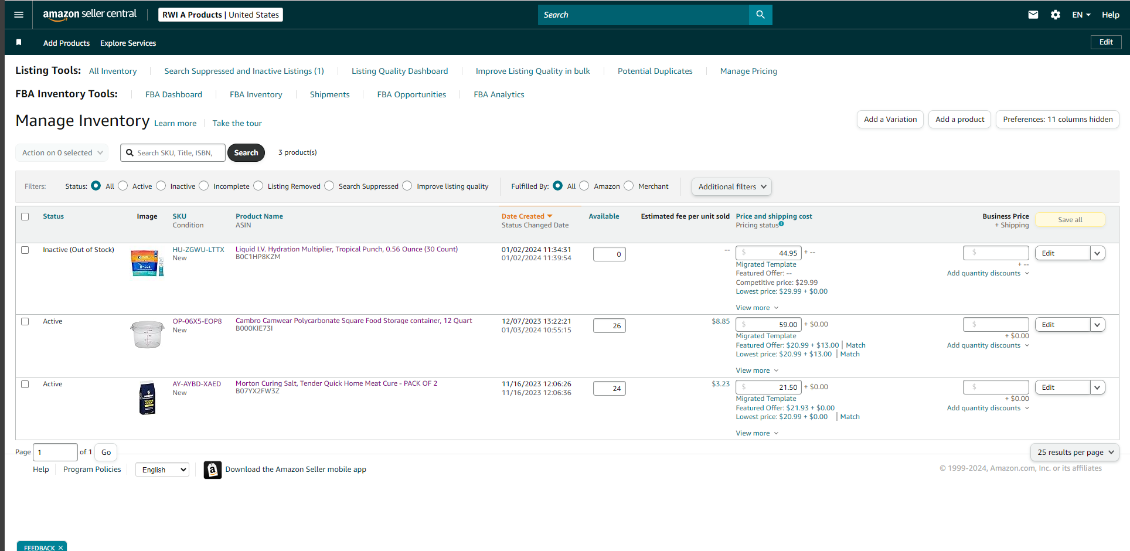This screenshot has width=1130, height=551.
Task: Select the Liquid I.V. row checkbox
Action: point(25,250)
